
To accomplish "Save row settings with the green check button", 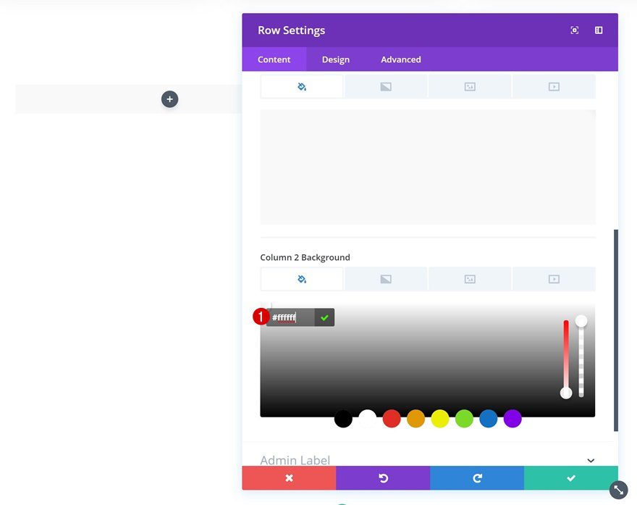I will click(571, 477).
